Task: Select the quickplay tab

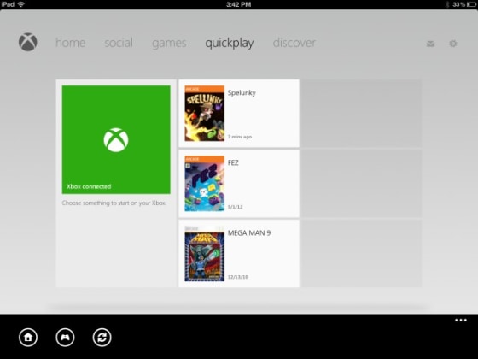Action: pyautogui.click(x=230, y=44)
